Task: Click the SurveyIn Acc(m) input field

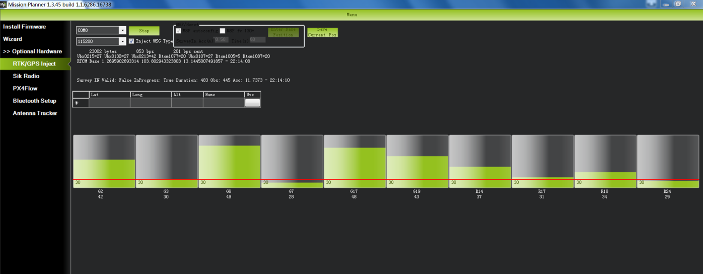Action: pyautogui.click(x=222, y=40)
